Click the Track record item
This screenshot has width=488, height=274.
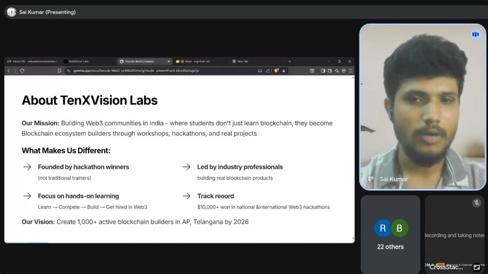tap(216, 196)
